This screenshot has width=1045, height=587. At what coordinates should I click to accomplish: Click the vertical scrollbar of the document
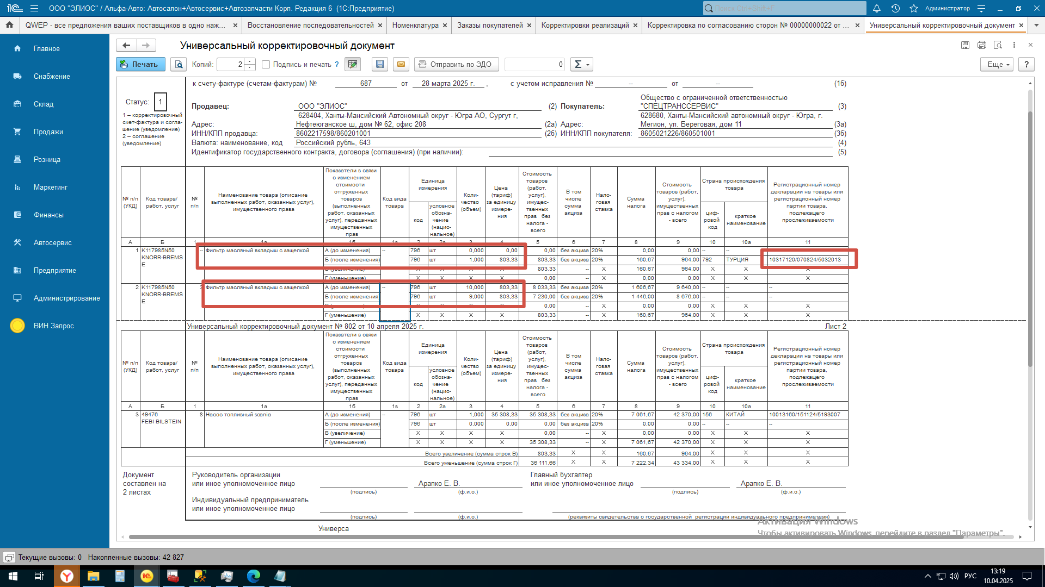pyautogui.click(x=1030, y=239)
